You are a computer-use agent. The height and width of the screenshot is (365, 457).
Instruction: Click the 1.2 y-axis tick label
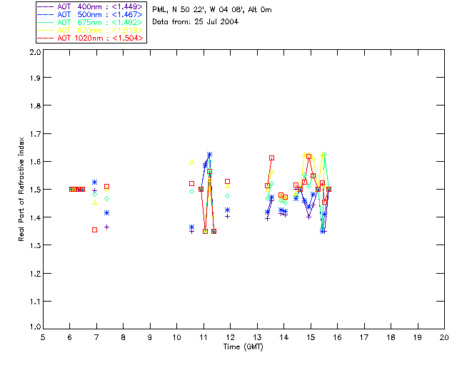(x=35, y=274)
